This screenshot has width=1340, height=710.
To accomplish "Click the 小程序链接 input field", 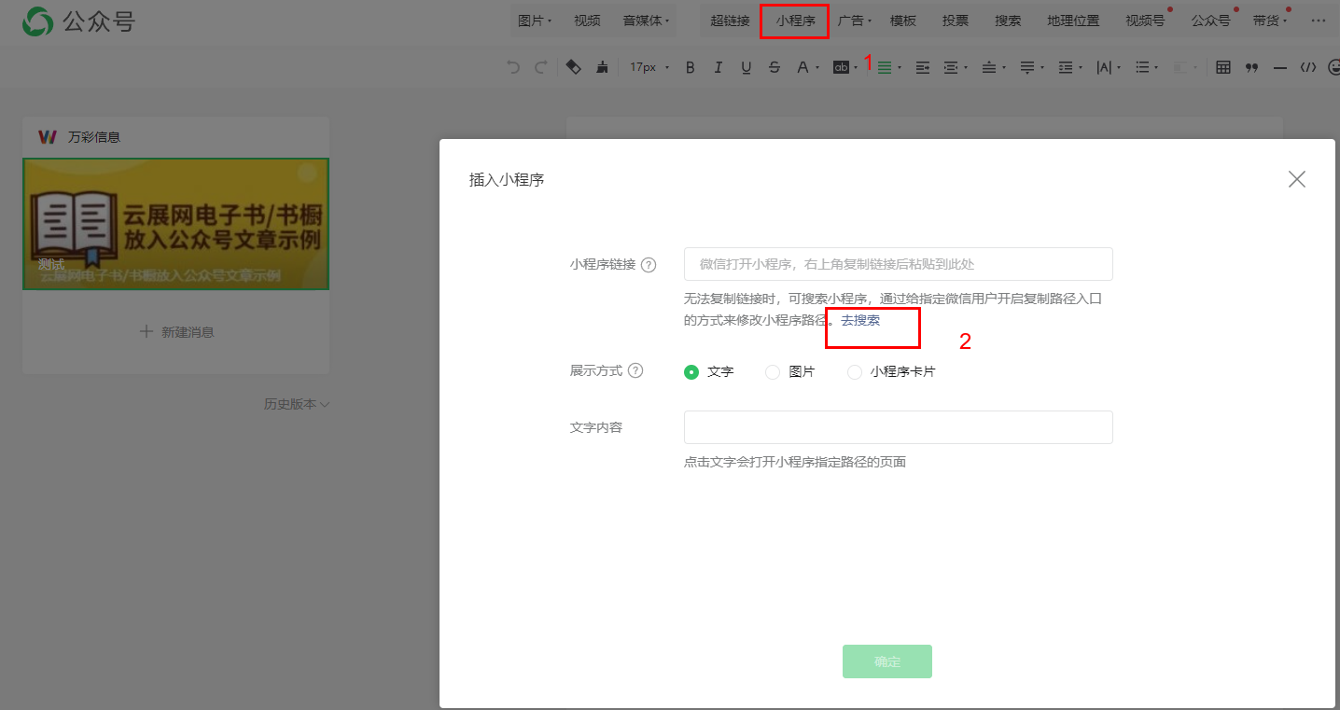I will click(898, 264).
